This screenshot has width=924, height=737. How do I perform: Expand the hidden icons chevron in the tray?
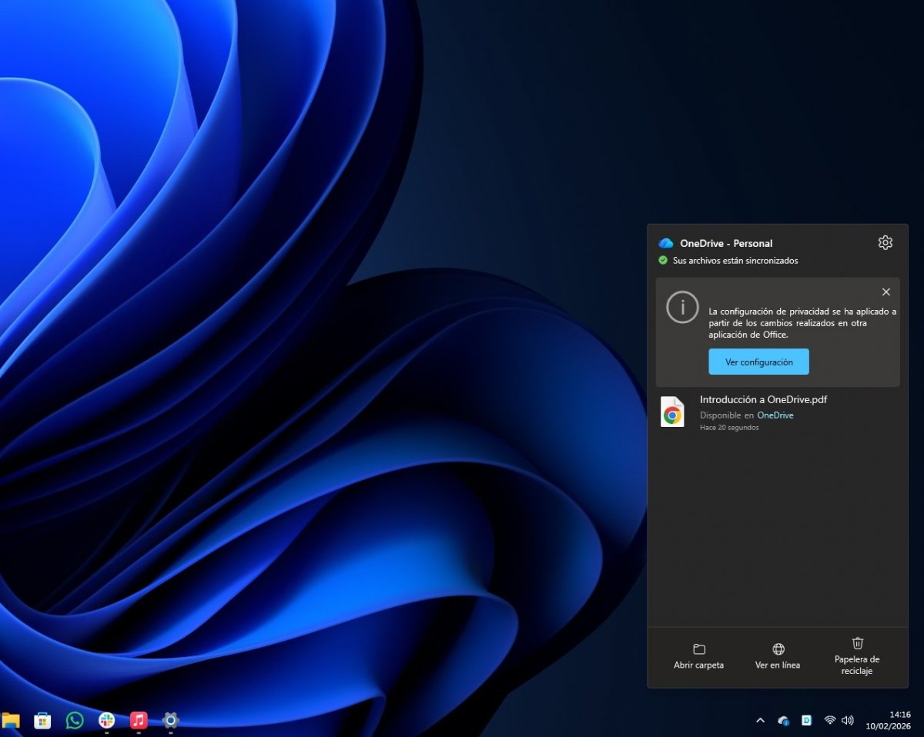760,720
